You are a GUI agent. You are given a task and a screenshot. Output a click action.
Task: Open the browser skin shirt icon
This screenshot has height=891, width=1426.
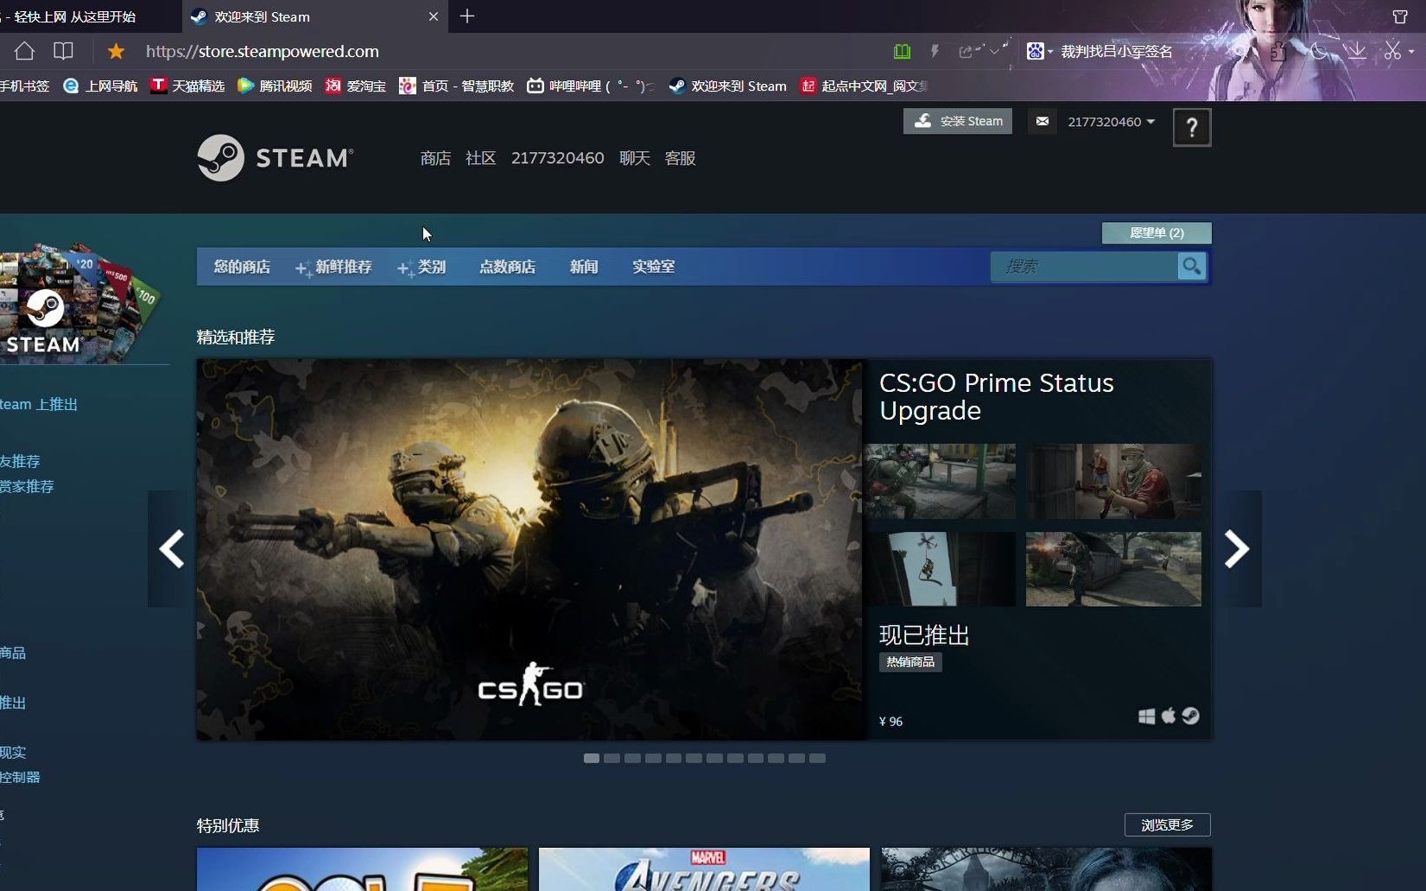pos(1400,16)
